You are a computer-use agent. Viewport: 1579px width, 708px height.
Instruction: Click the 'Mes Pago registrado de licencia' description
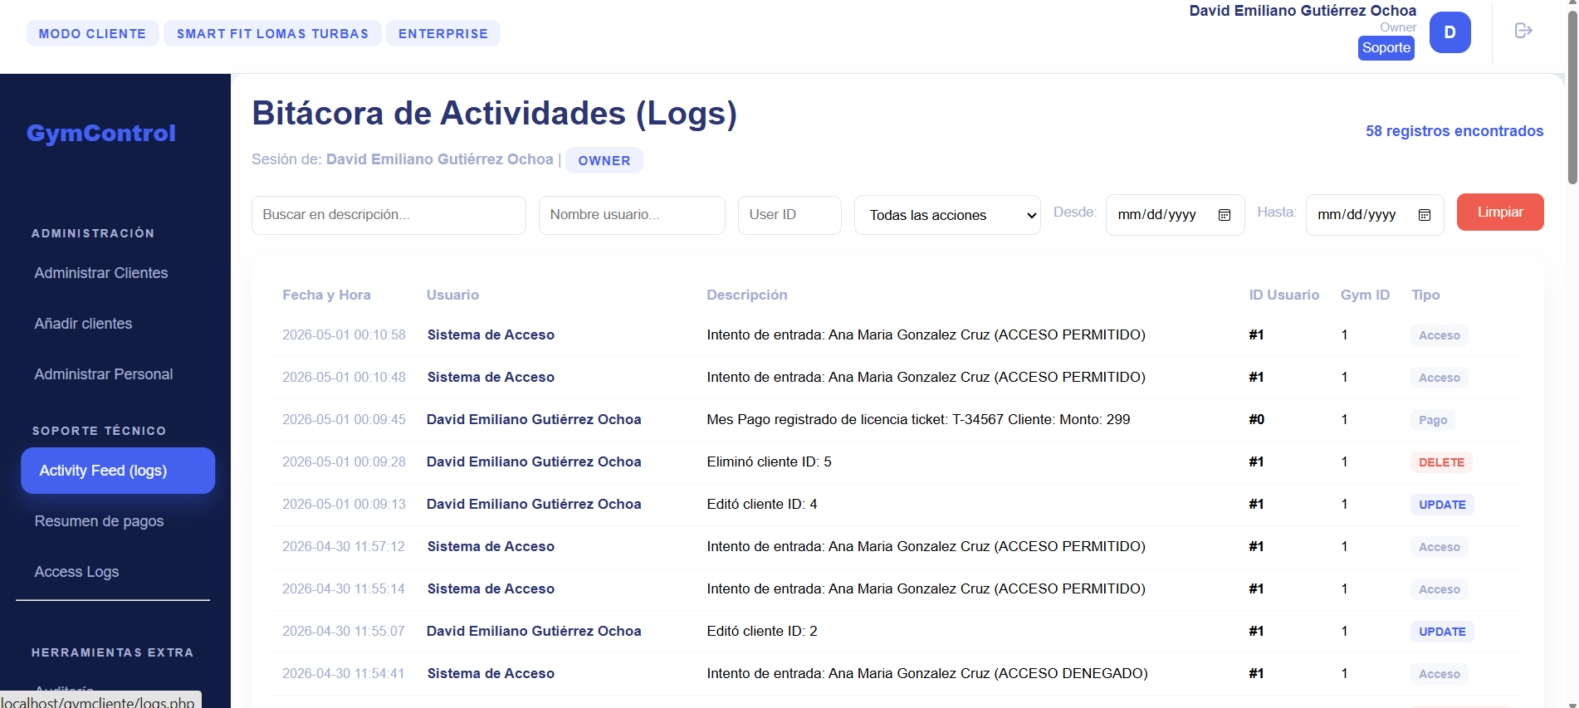tap(918, 420)
